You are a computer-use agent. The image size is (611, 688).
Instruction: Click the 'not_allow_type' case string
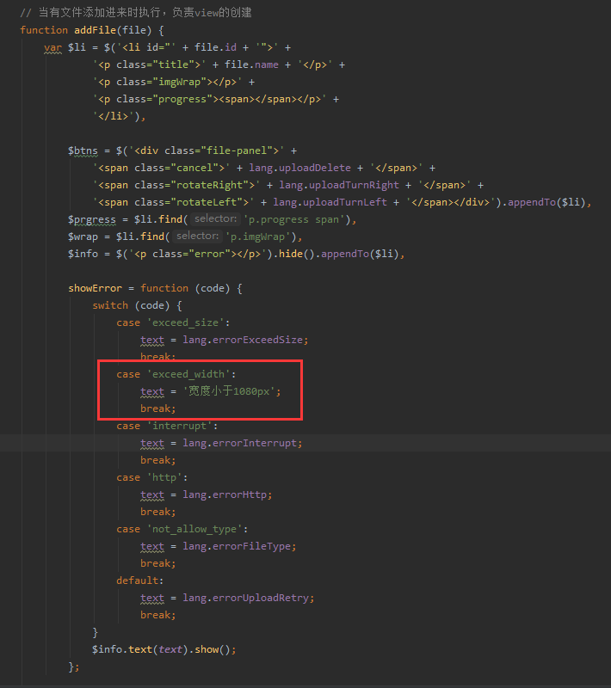194,529
